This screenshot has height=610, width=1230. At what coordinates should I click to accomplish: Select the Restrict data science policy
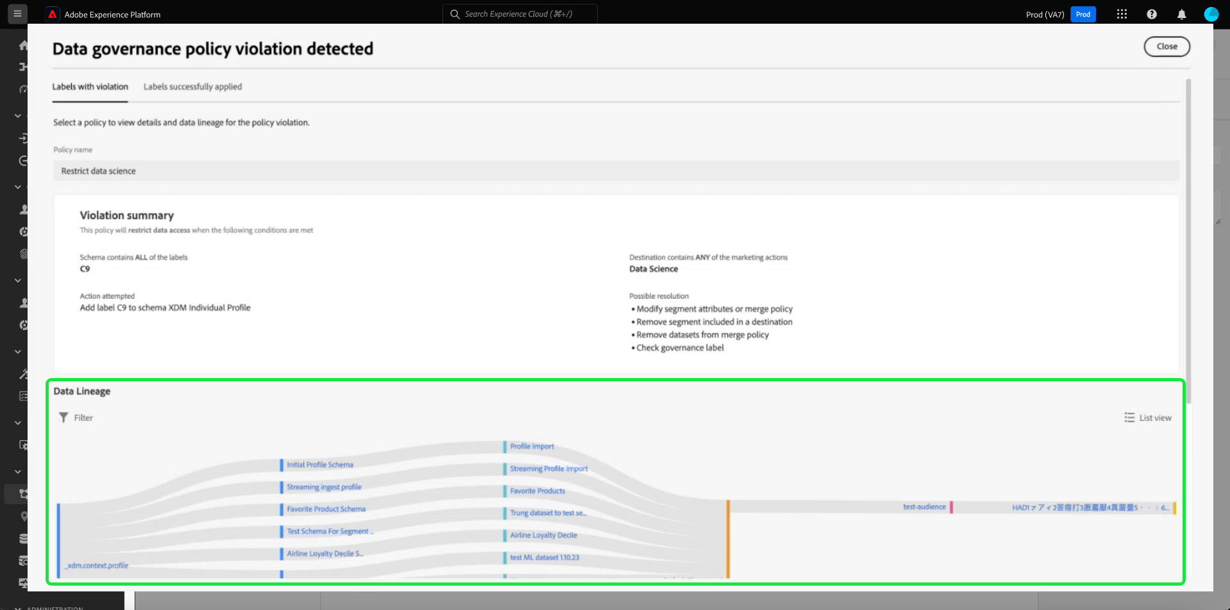coord(616,171)
